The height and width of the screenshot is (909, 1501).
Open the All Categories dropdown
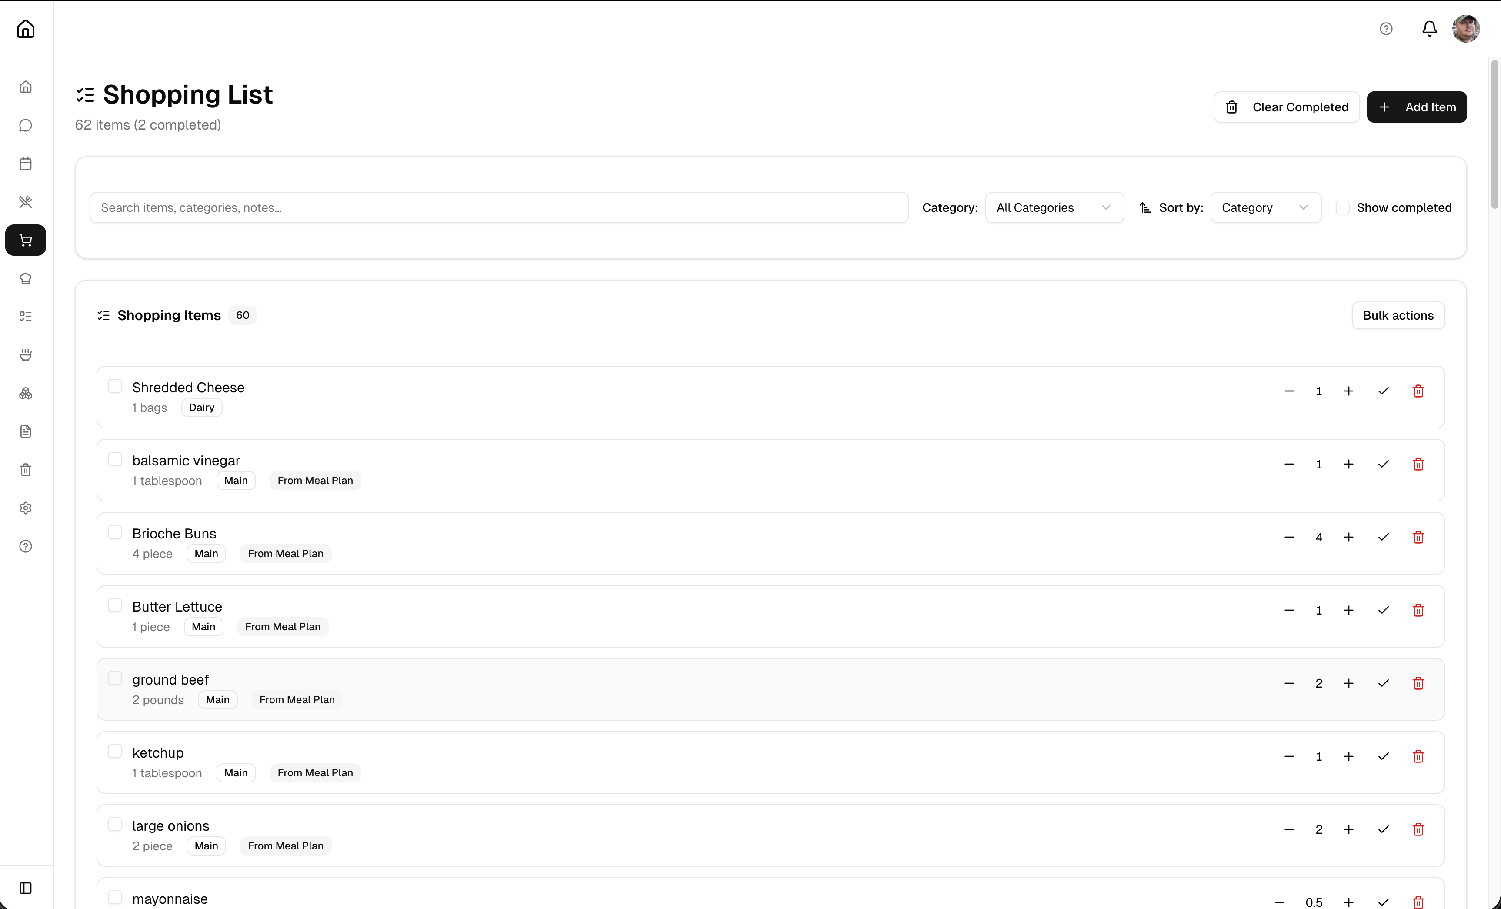point(1054,208)
